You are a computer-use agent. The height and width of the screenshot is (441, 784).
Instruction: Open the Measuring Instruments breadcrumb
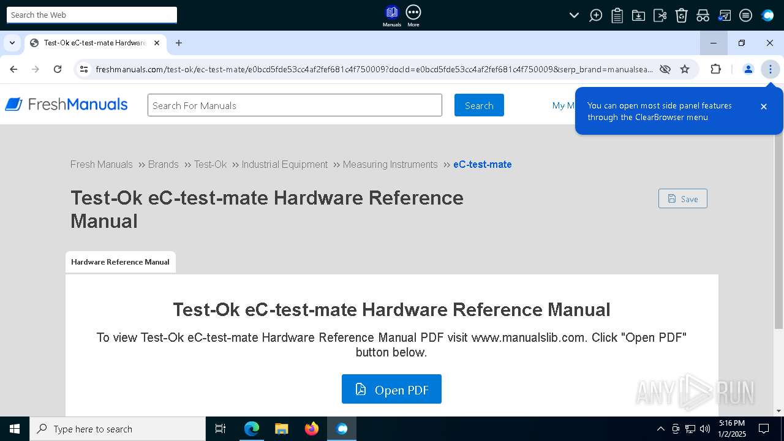tap(390, 164)
